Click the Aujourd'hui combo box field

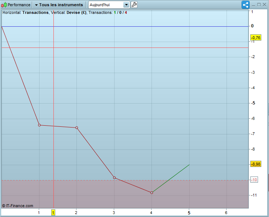click(109, 5)
